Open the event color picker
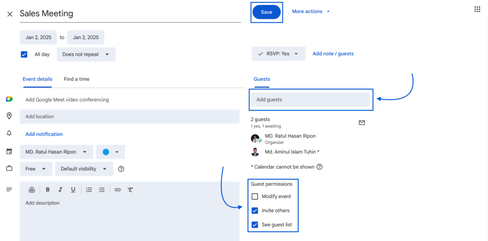Image resolution: width=488 pixels, height=241 pixels. pos(110,152)
